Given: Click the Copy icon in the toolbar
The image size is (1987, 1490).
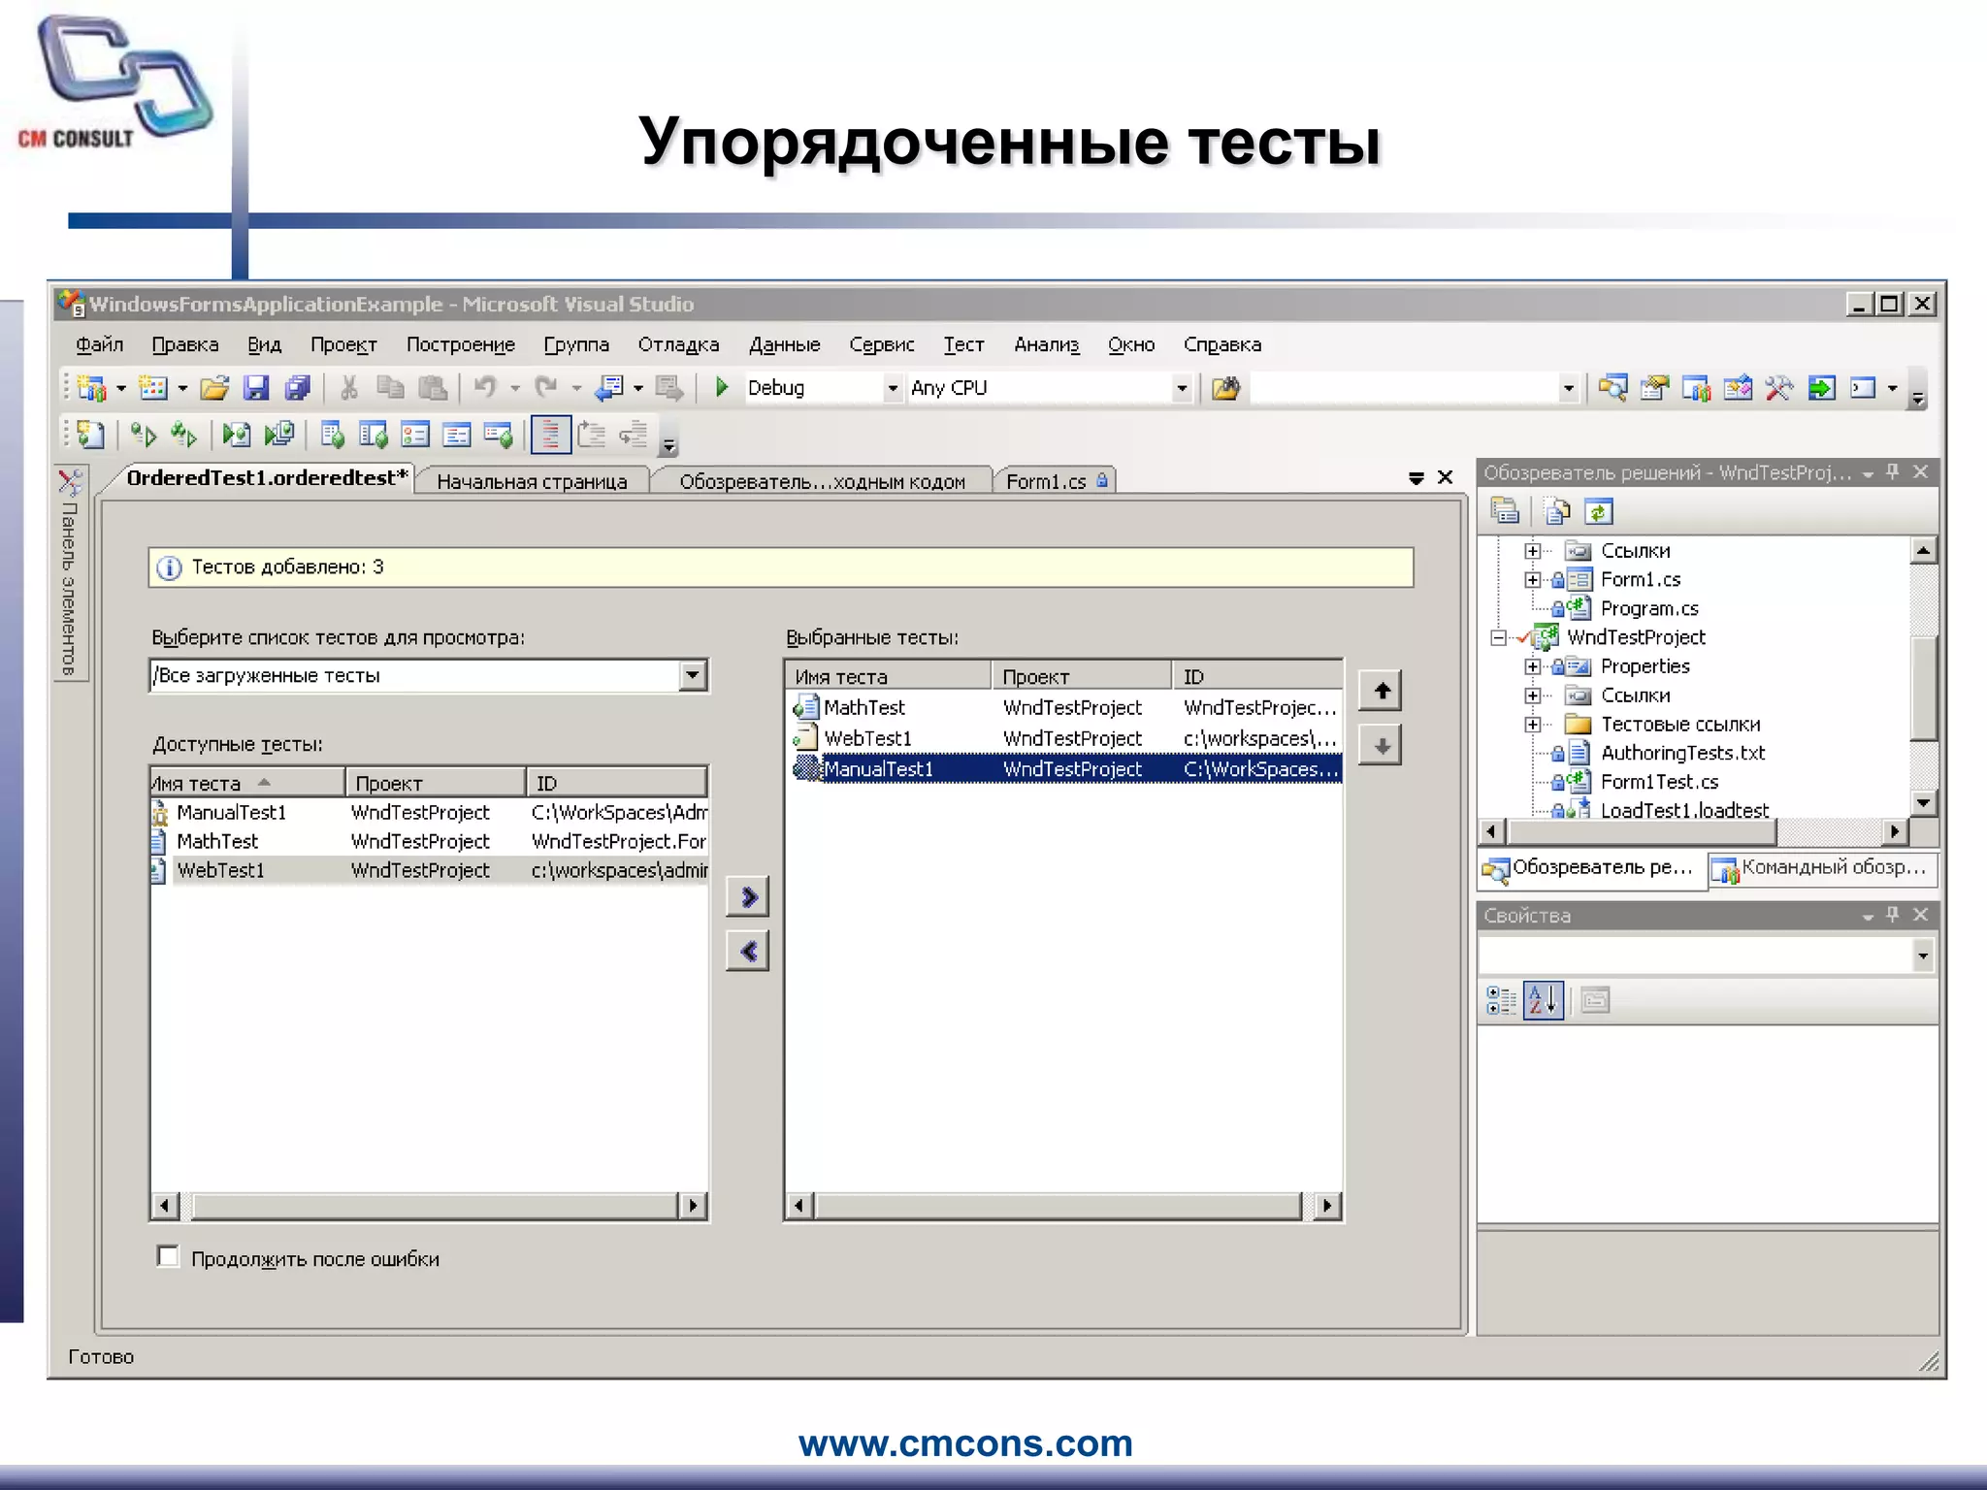Looking at the screenshot, I should click(x=390, y=388).
